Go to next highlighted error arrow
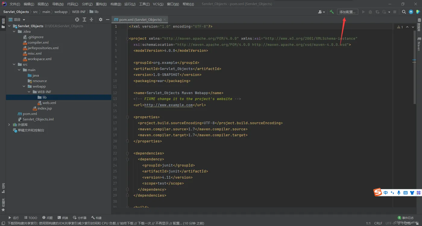The image size is (422, 226). point(413,27)
